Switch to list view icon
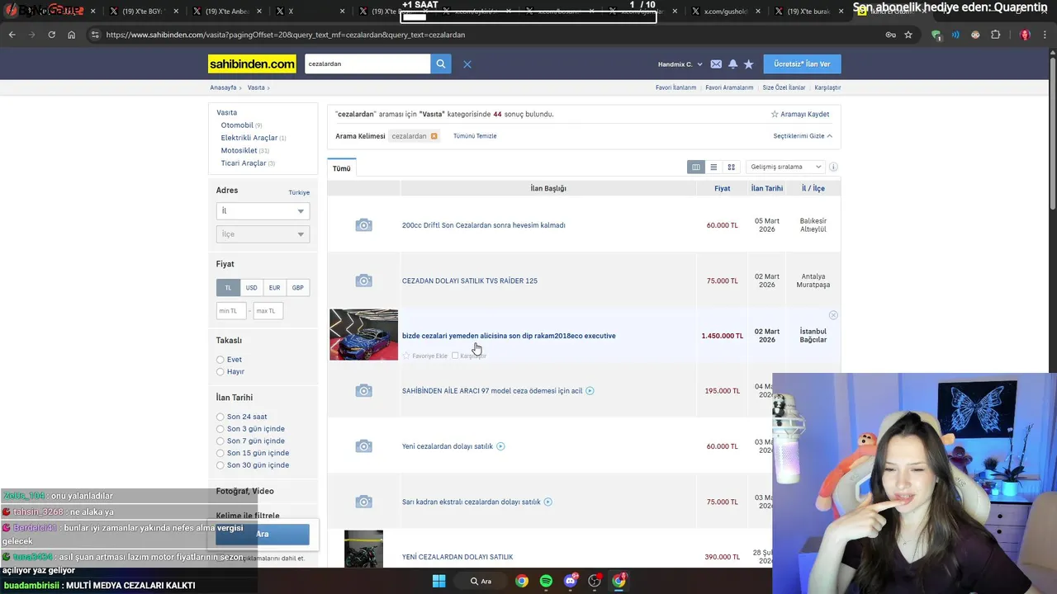 coord(713,167)
